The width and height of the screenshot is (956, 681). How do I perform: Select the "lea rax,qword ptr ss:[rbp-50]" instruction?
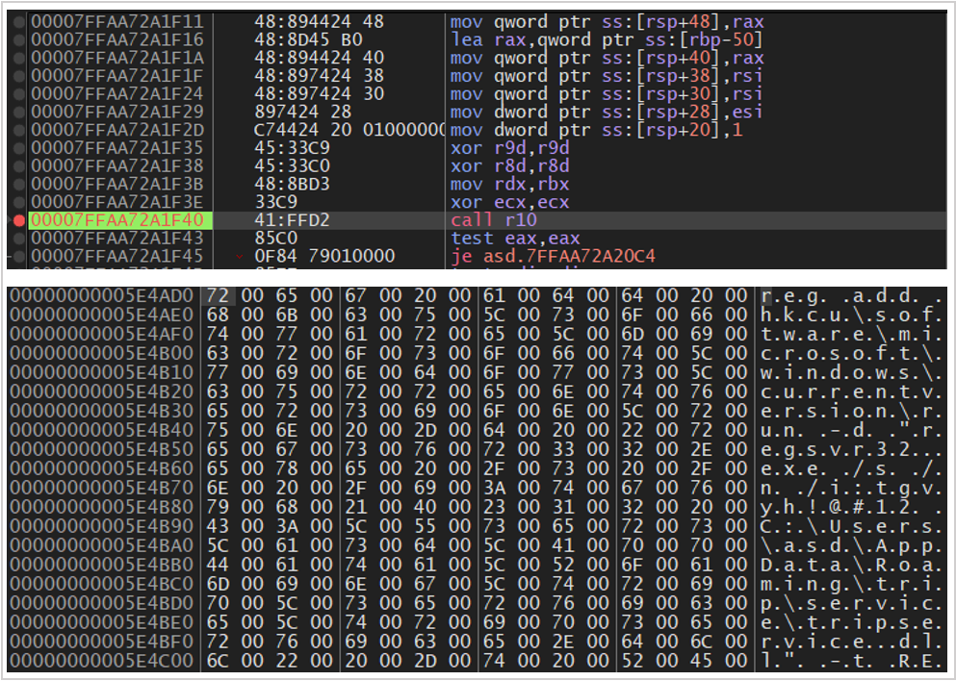607,39
